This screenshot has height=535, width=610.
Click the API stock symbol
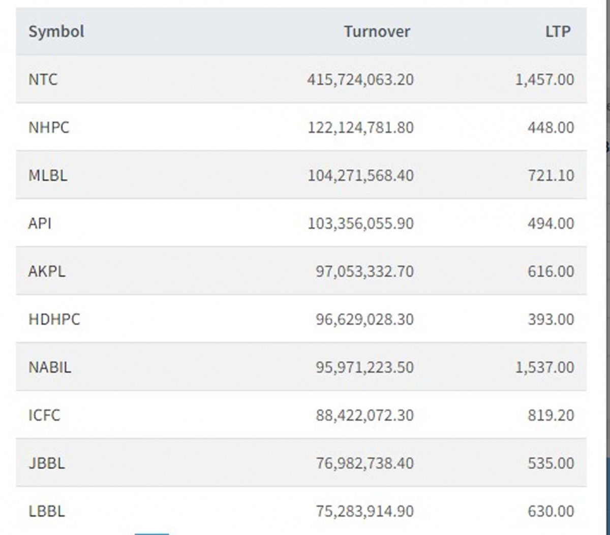coord(40,224)
